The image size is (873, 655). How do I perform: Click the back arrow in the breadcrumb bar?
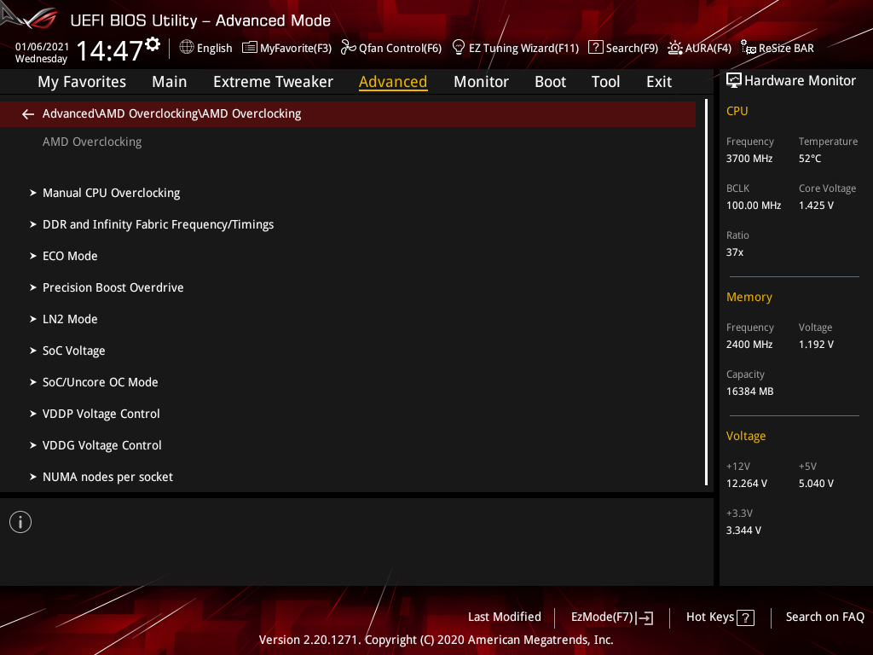pos(28,114)
